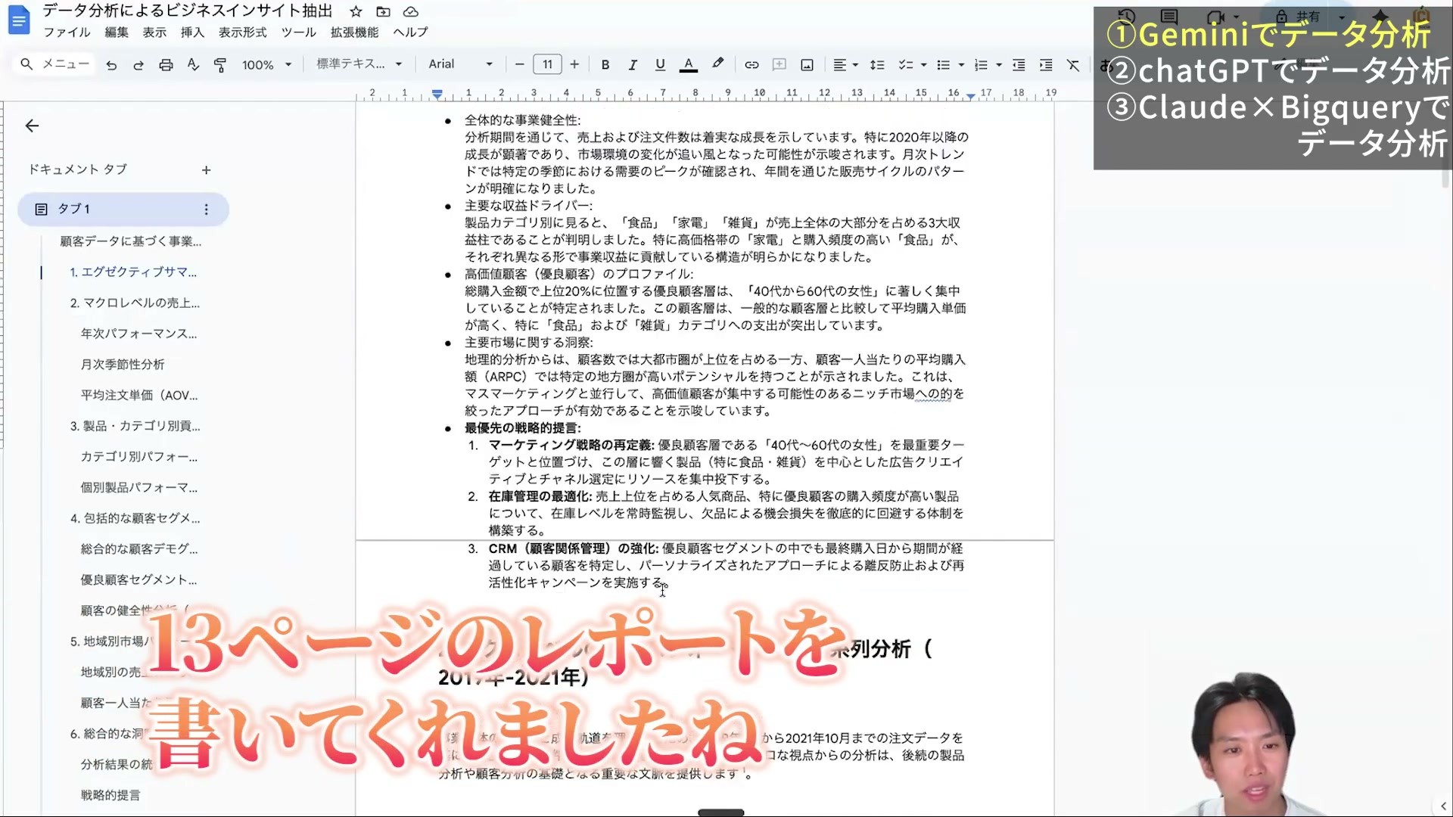Viewport: 1453px width, 817px height.
Task: Insert a link
Action: (x=751, y=65)
